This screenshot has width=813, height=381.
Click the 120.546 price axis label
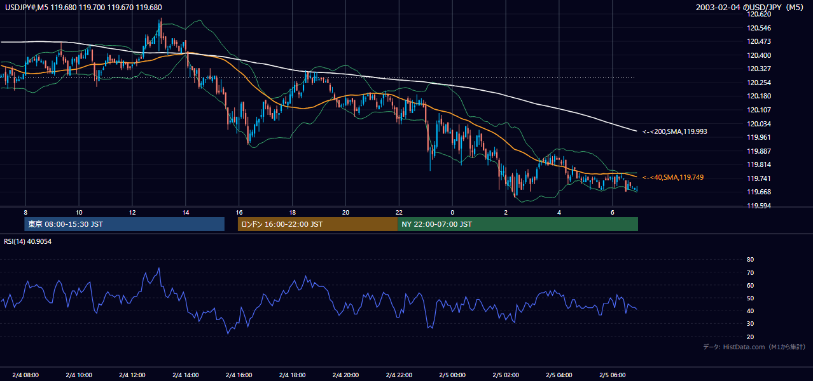759,28
